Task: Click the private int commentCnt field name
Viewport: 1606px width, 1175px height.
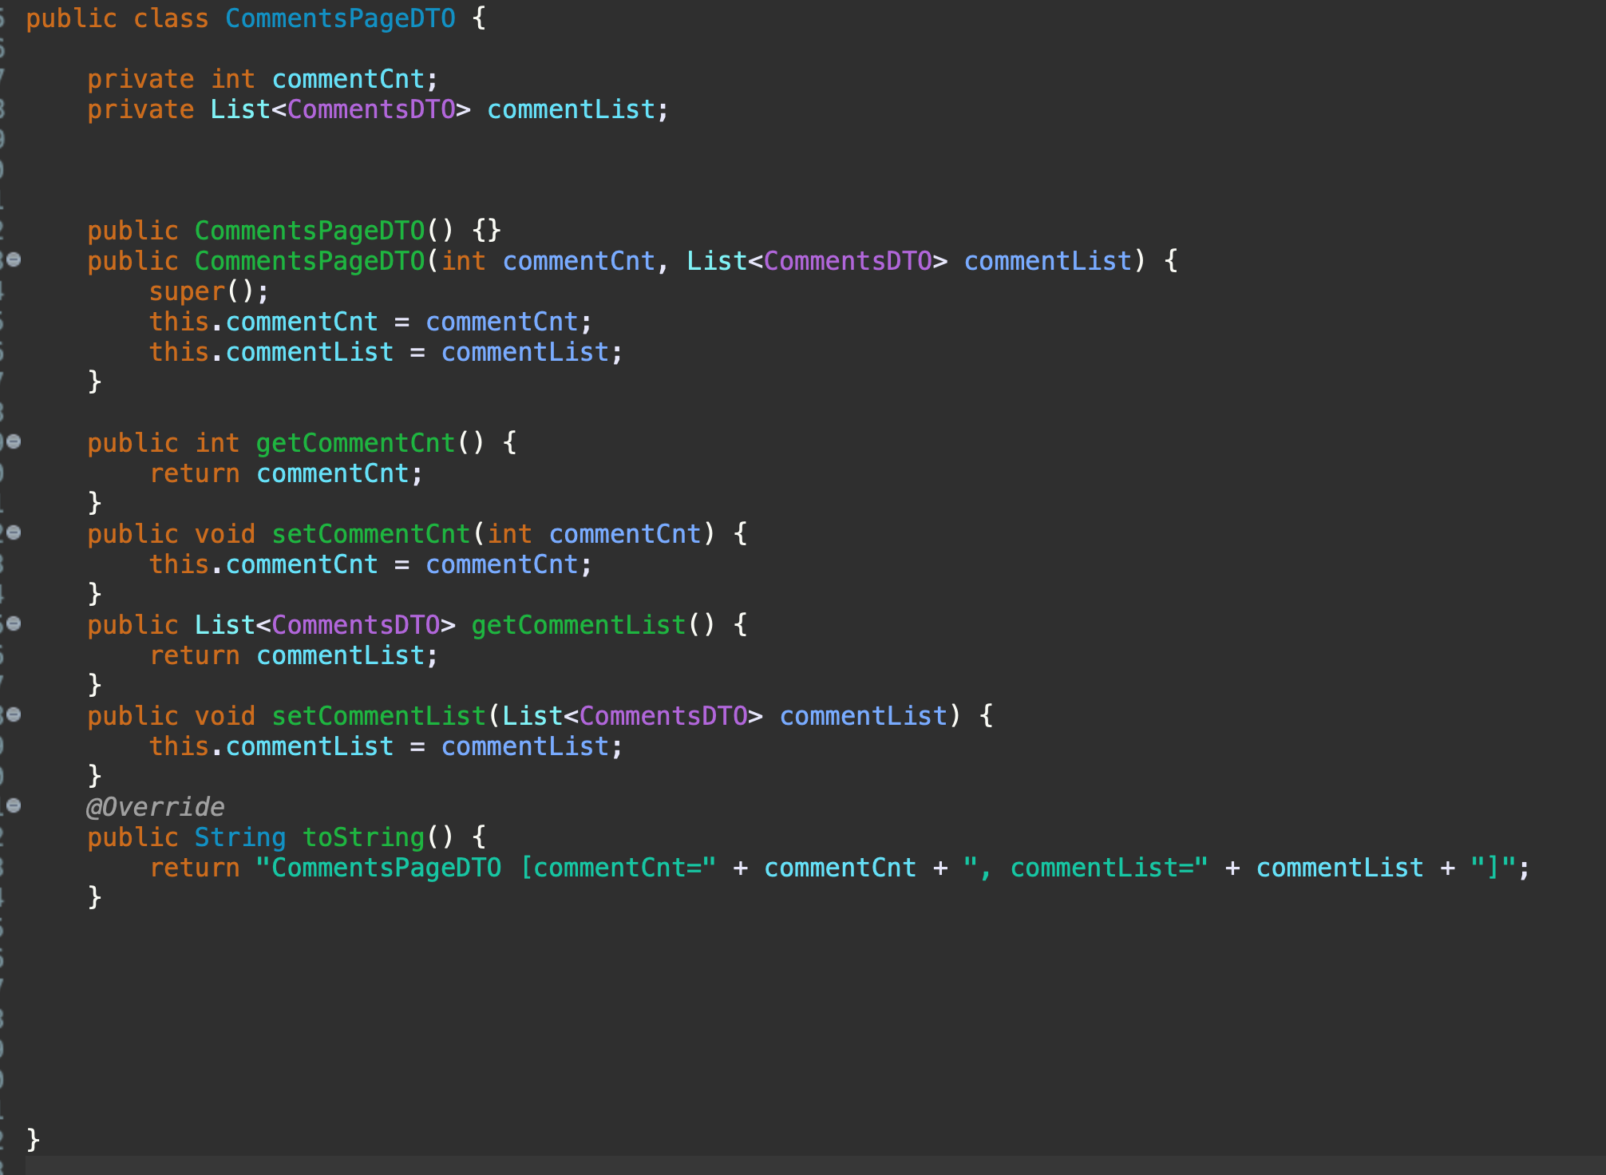Action: click(348, 79)
